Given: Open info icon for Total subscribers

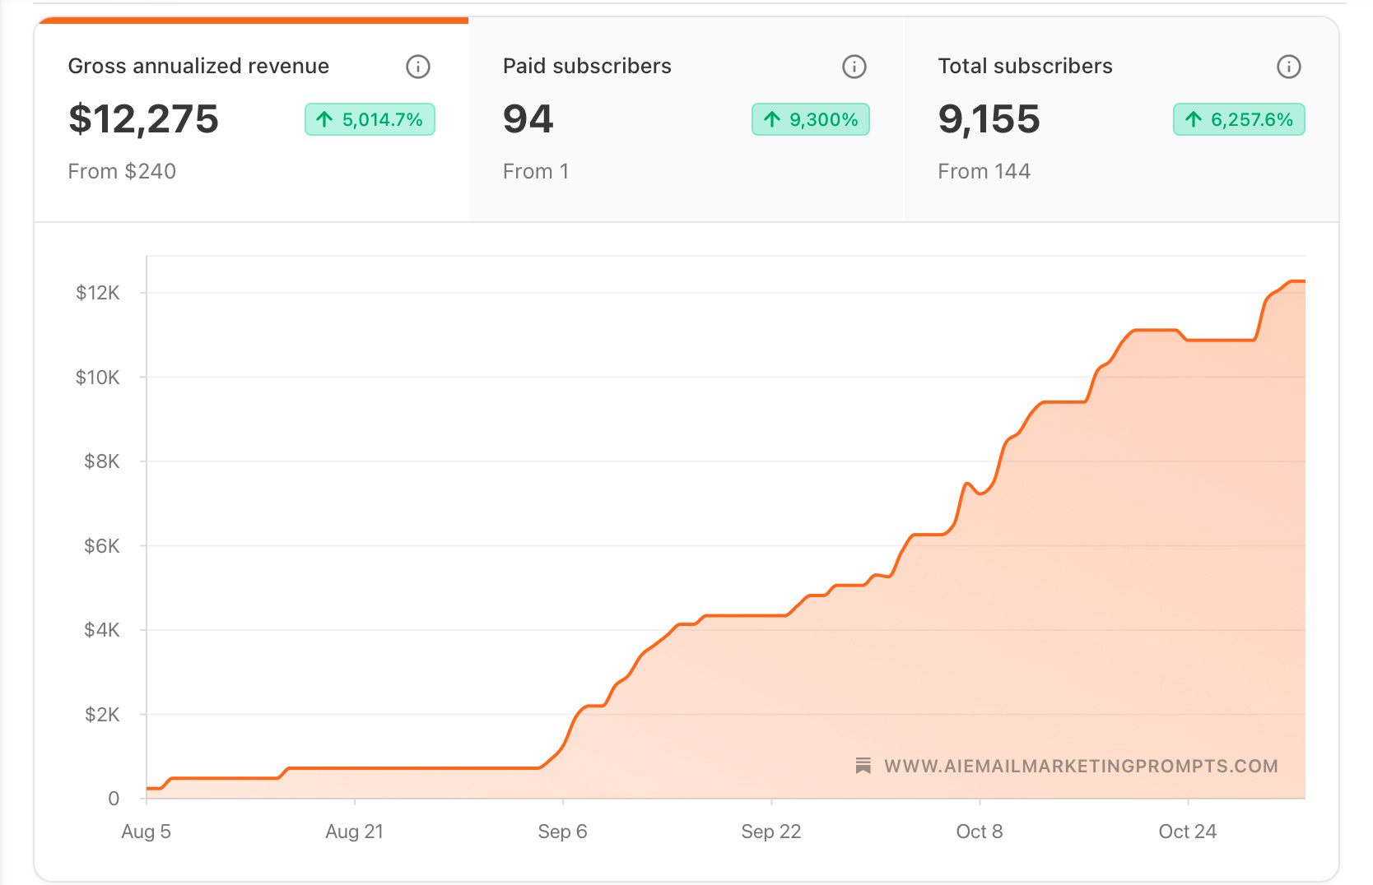Looking at the screenshot, I should 1289,67.
